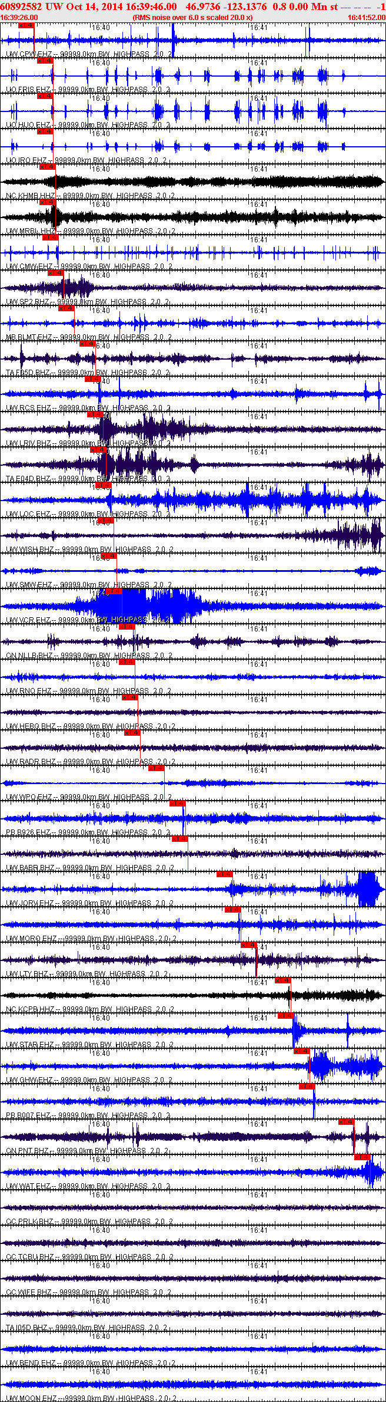
Task: Click the UW BEND EHZ station label
Action: click(x=31, y=1363)
